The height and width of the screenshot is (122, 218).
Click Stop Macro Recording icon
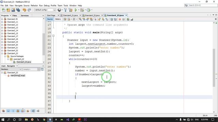click(x=123, y=19)
